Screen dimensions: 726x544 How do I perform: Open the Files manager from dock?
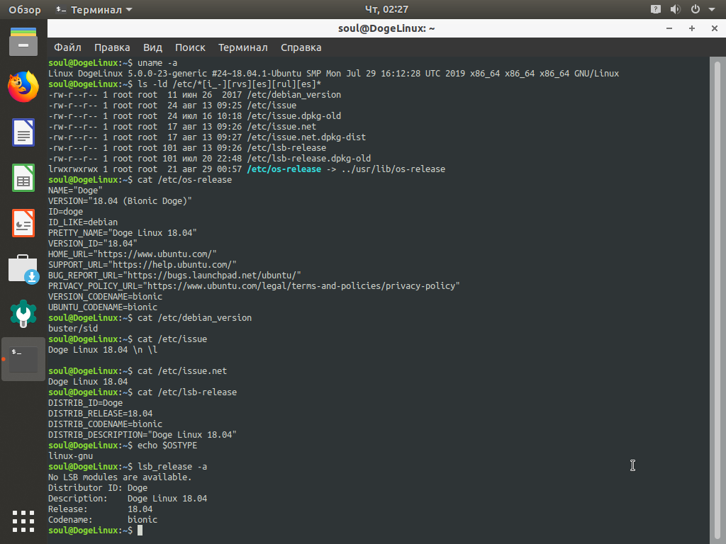[x=23, y=42]
